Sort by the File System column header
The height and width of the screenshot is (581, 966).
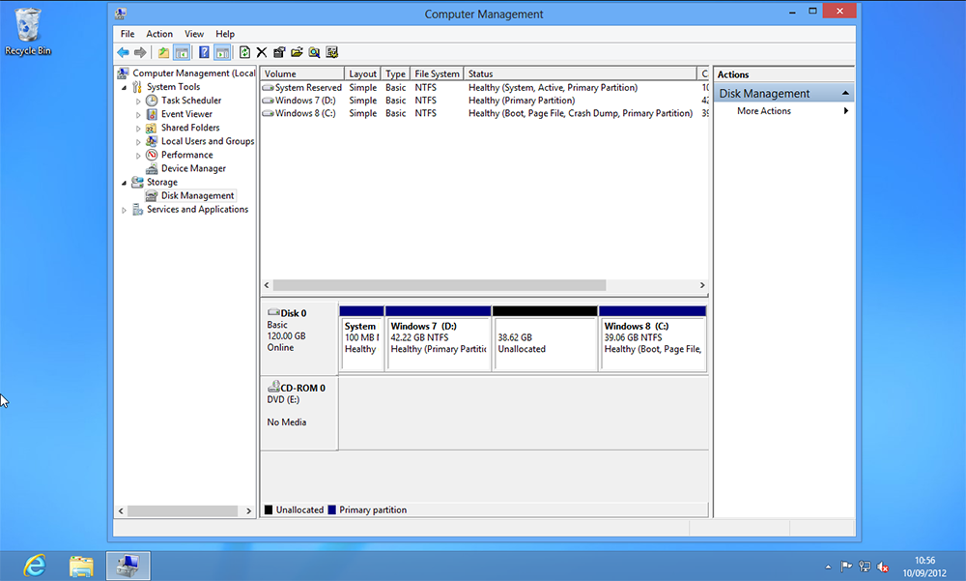[437, 74]
